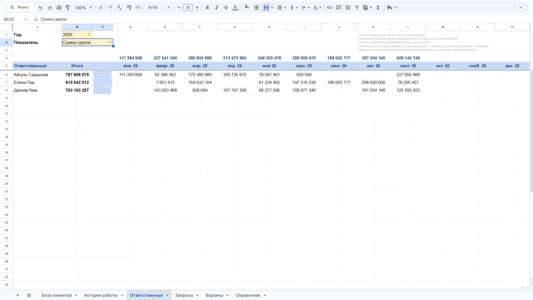Print the spreadsheet via printer icon

point(59,7)
